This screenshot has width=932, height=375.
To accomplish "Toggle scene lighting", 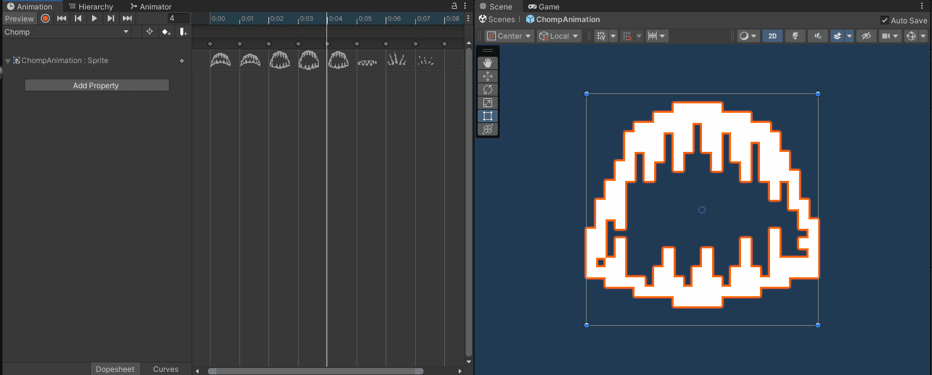I will point(796,36).
